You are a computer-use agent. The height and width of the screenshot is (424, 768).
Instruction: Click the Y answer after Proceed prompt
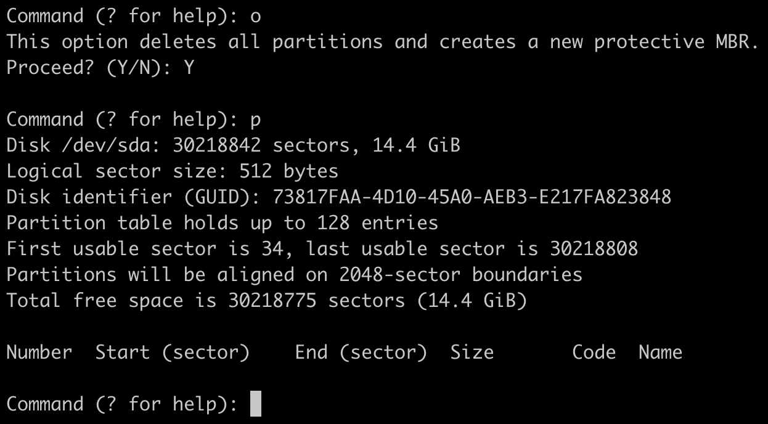click(189, 68)
